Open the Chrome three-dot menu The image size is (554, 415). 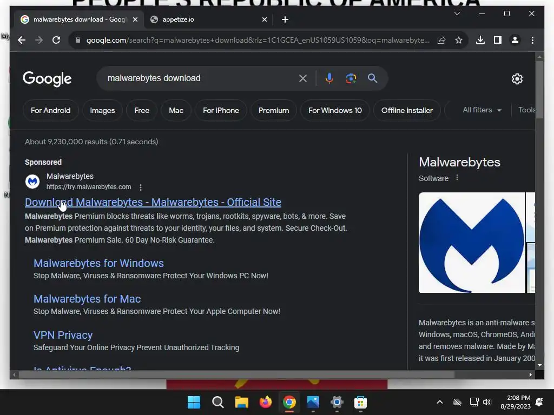pyautogui.click(x=532, y=40)
